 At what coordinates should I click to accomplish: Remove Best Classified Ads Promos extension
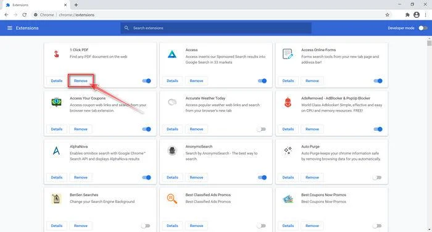pyautogui.click(x=196, y=226)
